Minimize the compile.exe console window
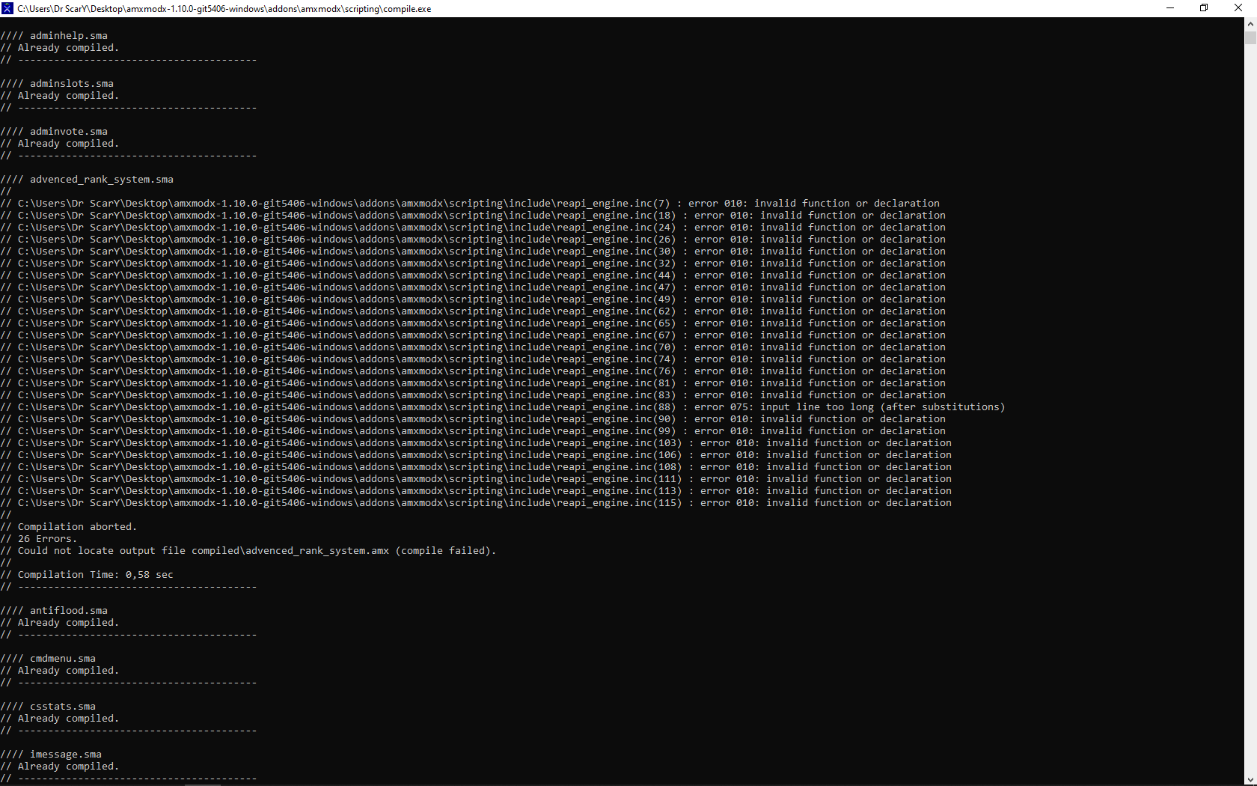This screenshot has width=1257, height=786. point(1170,8)
